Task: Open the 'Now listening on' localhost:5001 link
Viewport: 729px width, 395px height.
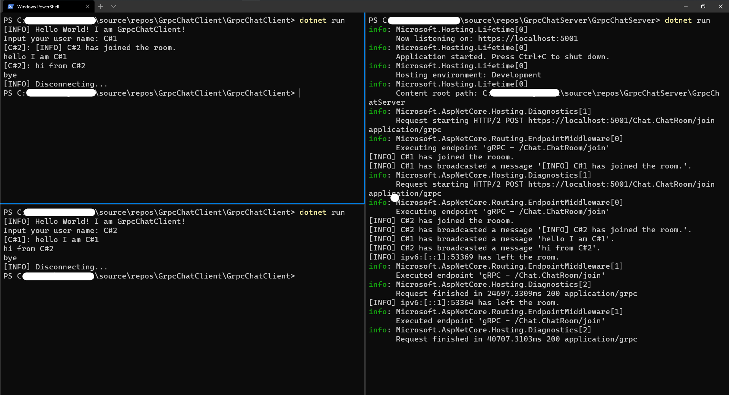Action: pos(527,39)
